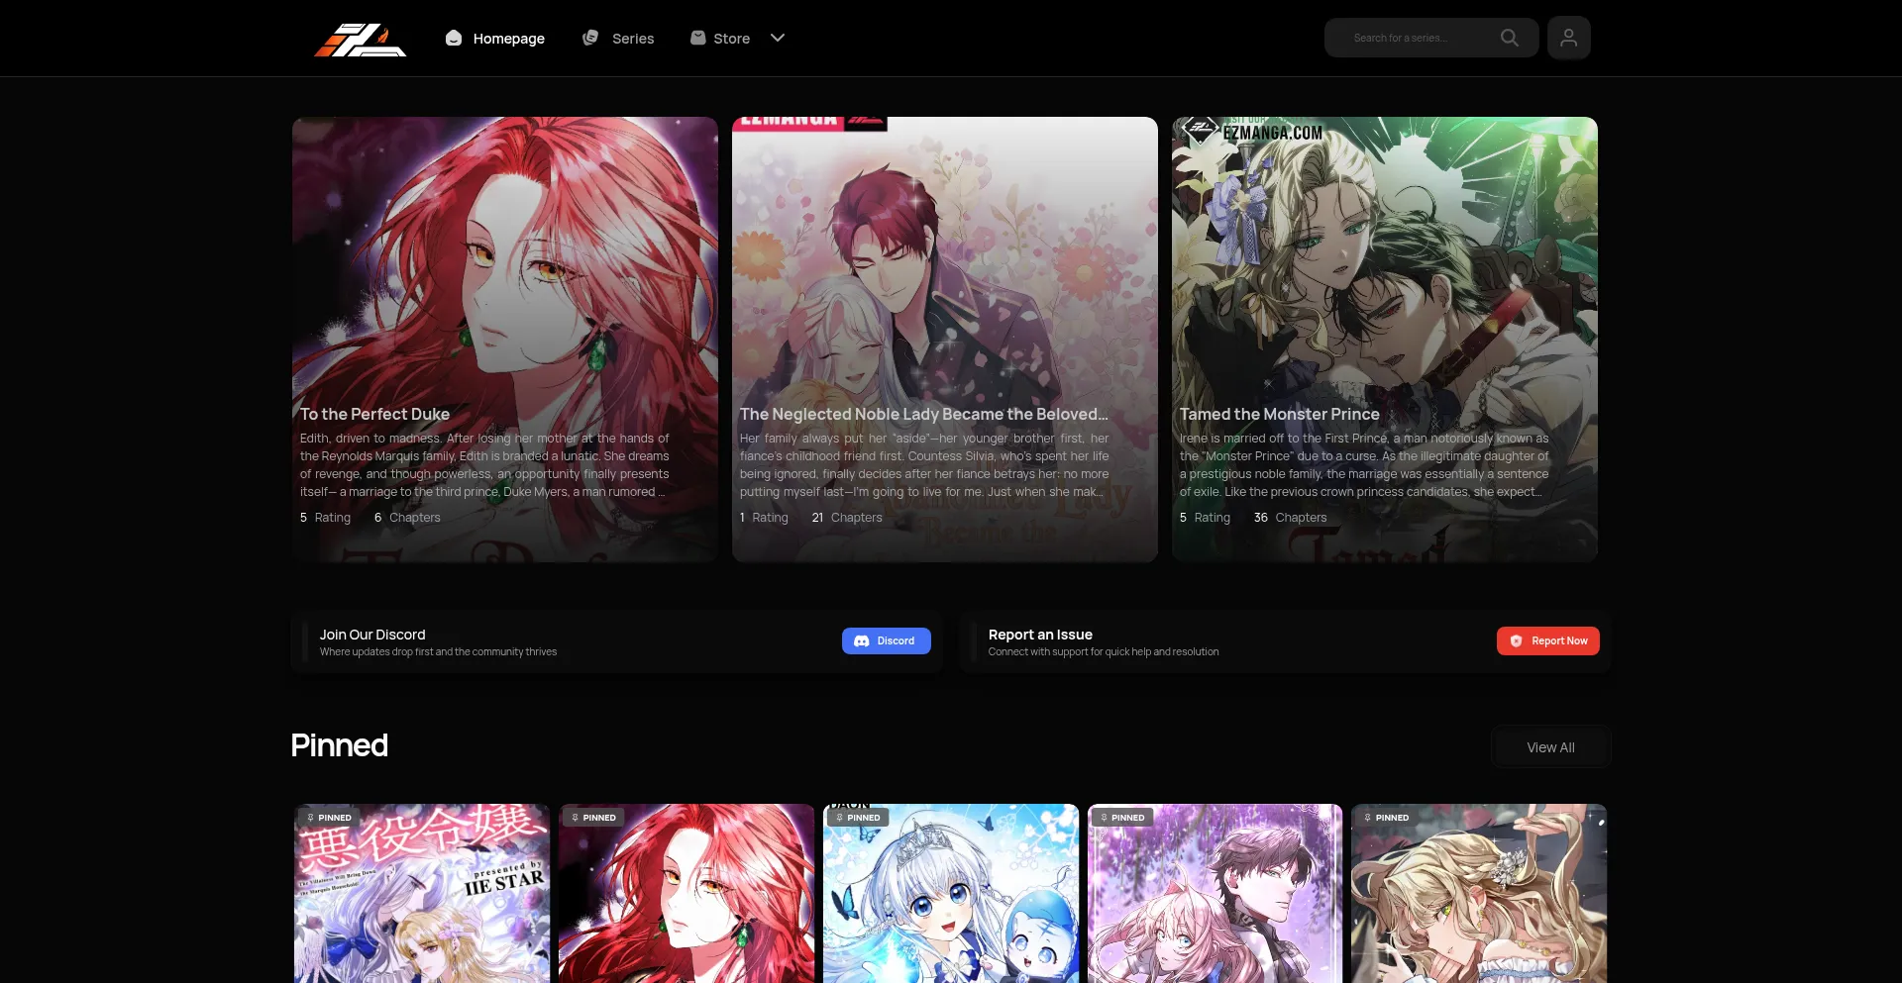Click the pin badge on the first pinned cover

click(330, 818)
